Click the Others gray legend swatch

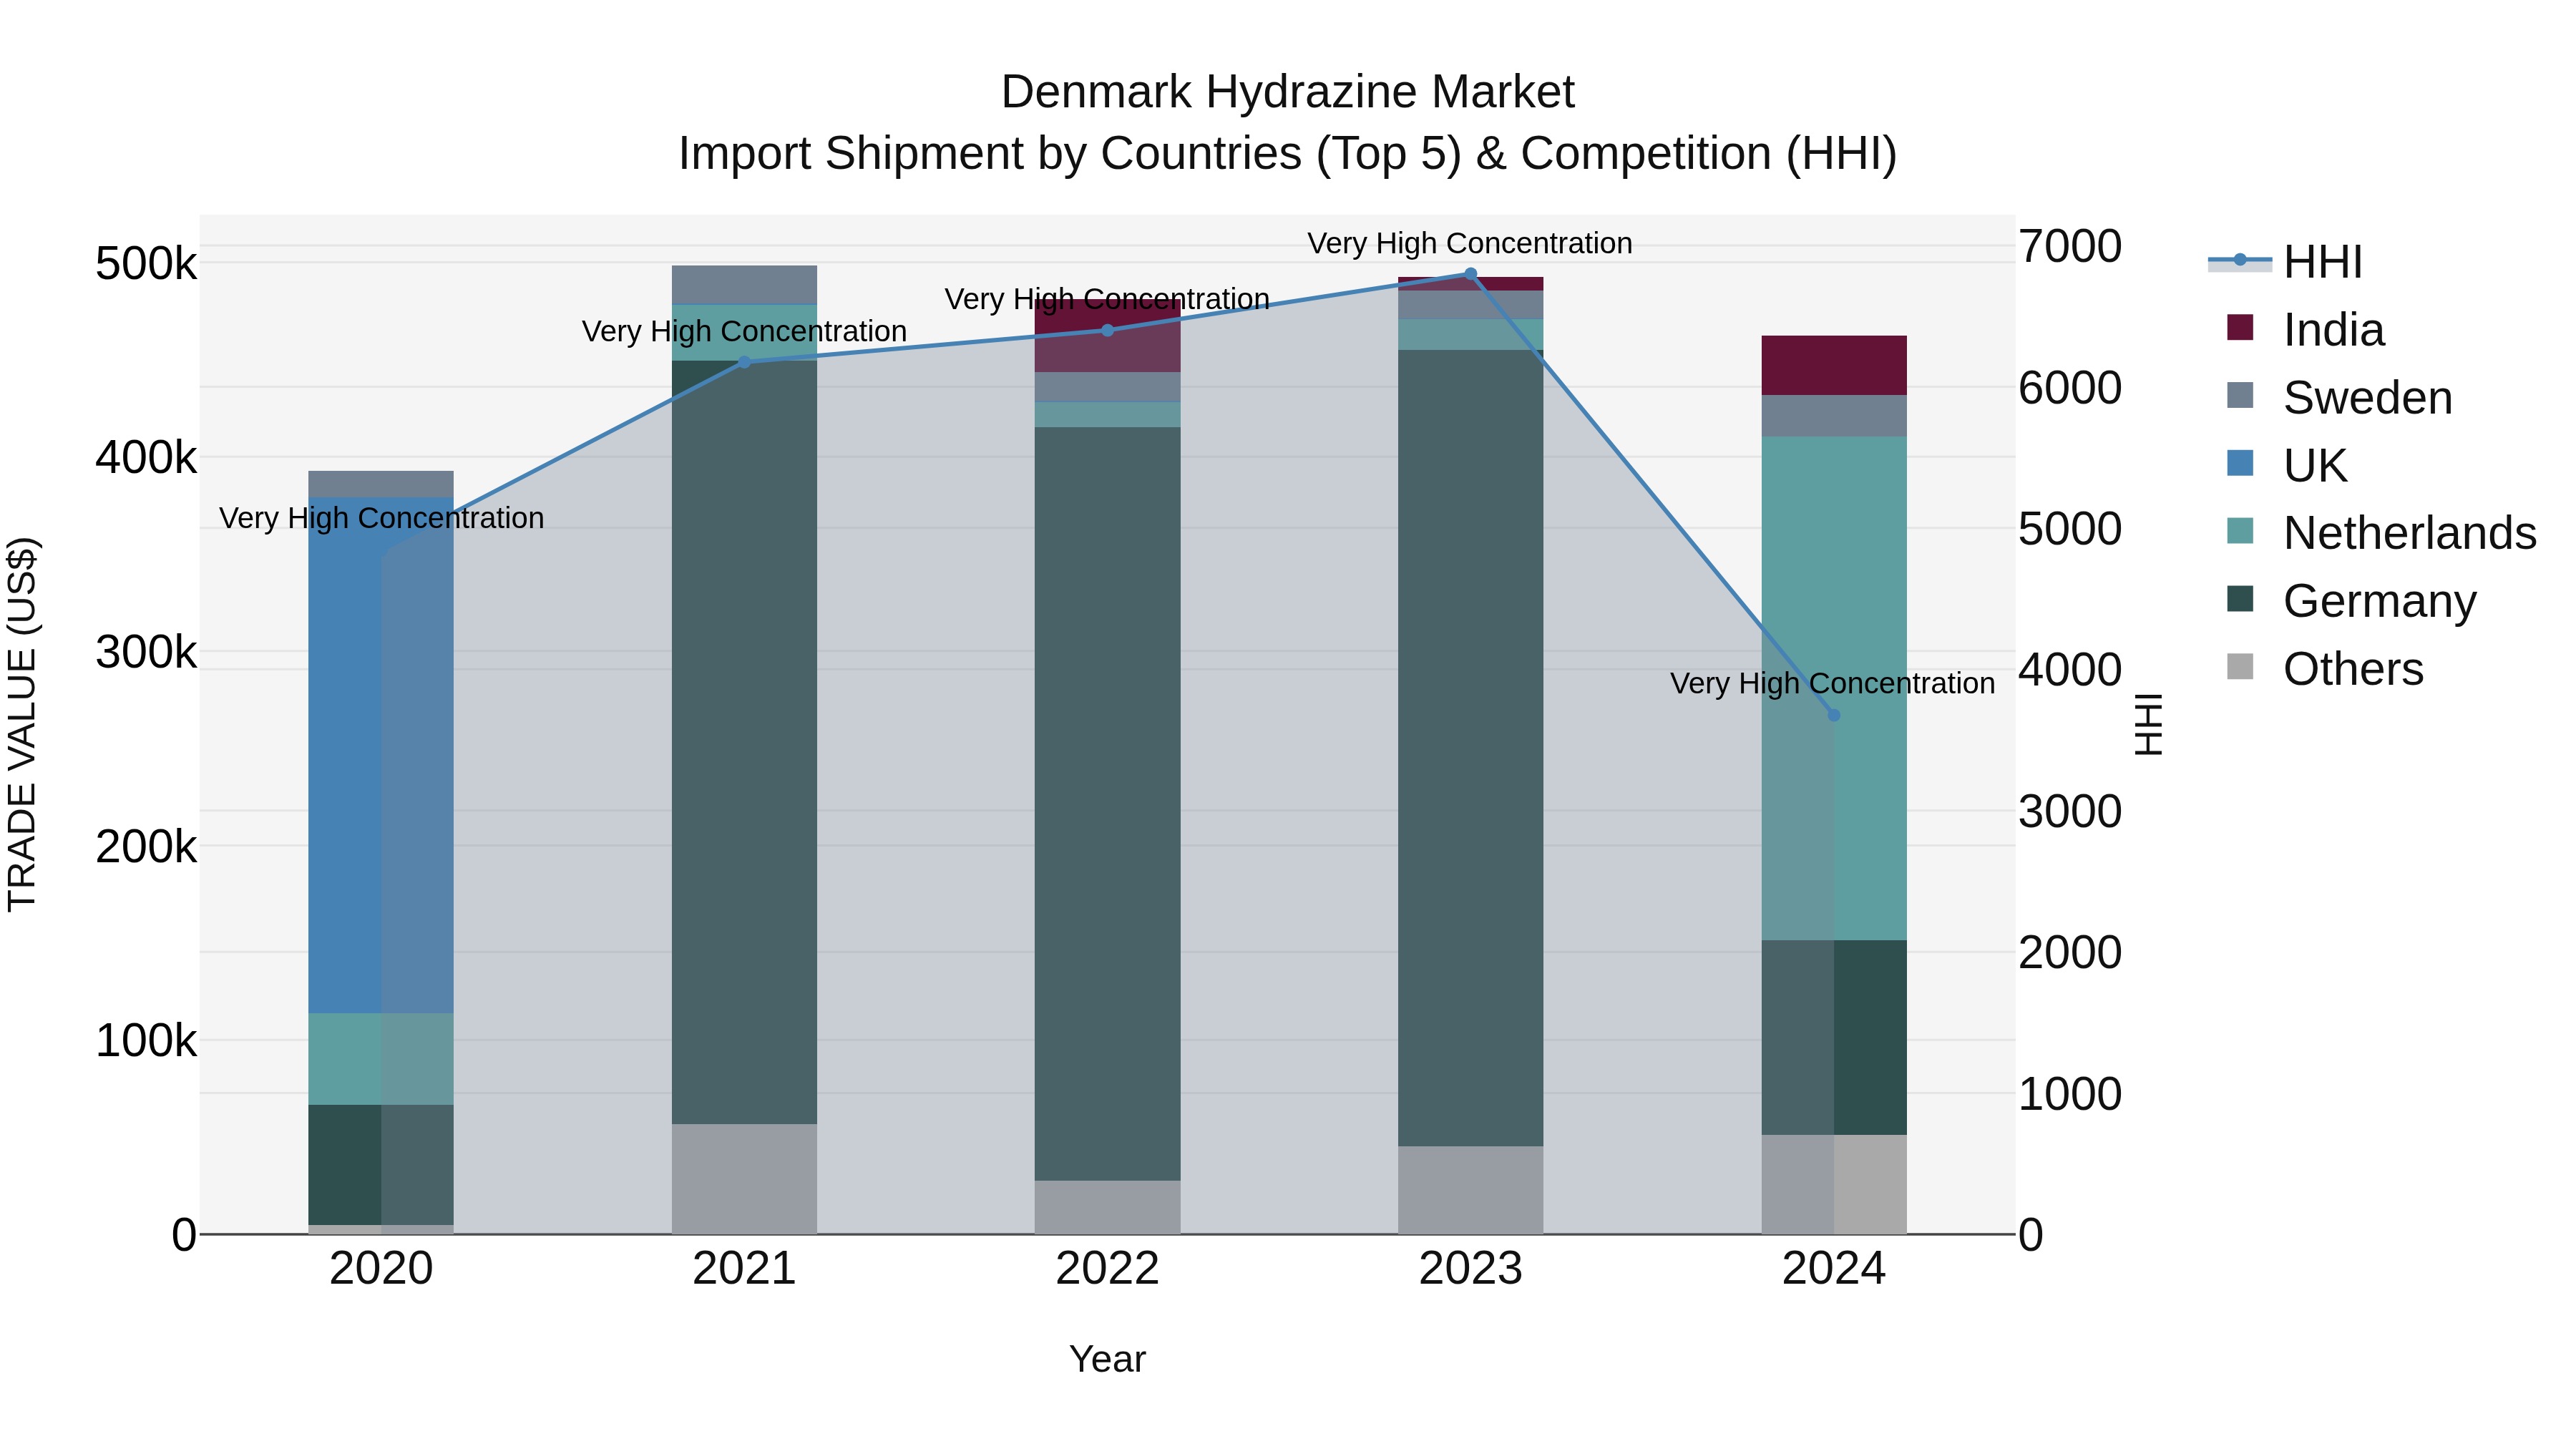pos(2240,667)
